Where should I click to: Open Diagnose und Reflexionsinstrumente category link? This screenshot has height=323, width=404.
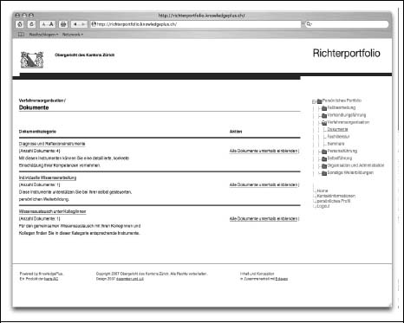tap(52, 144)
